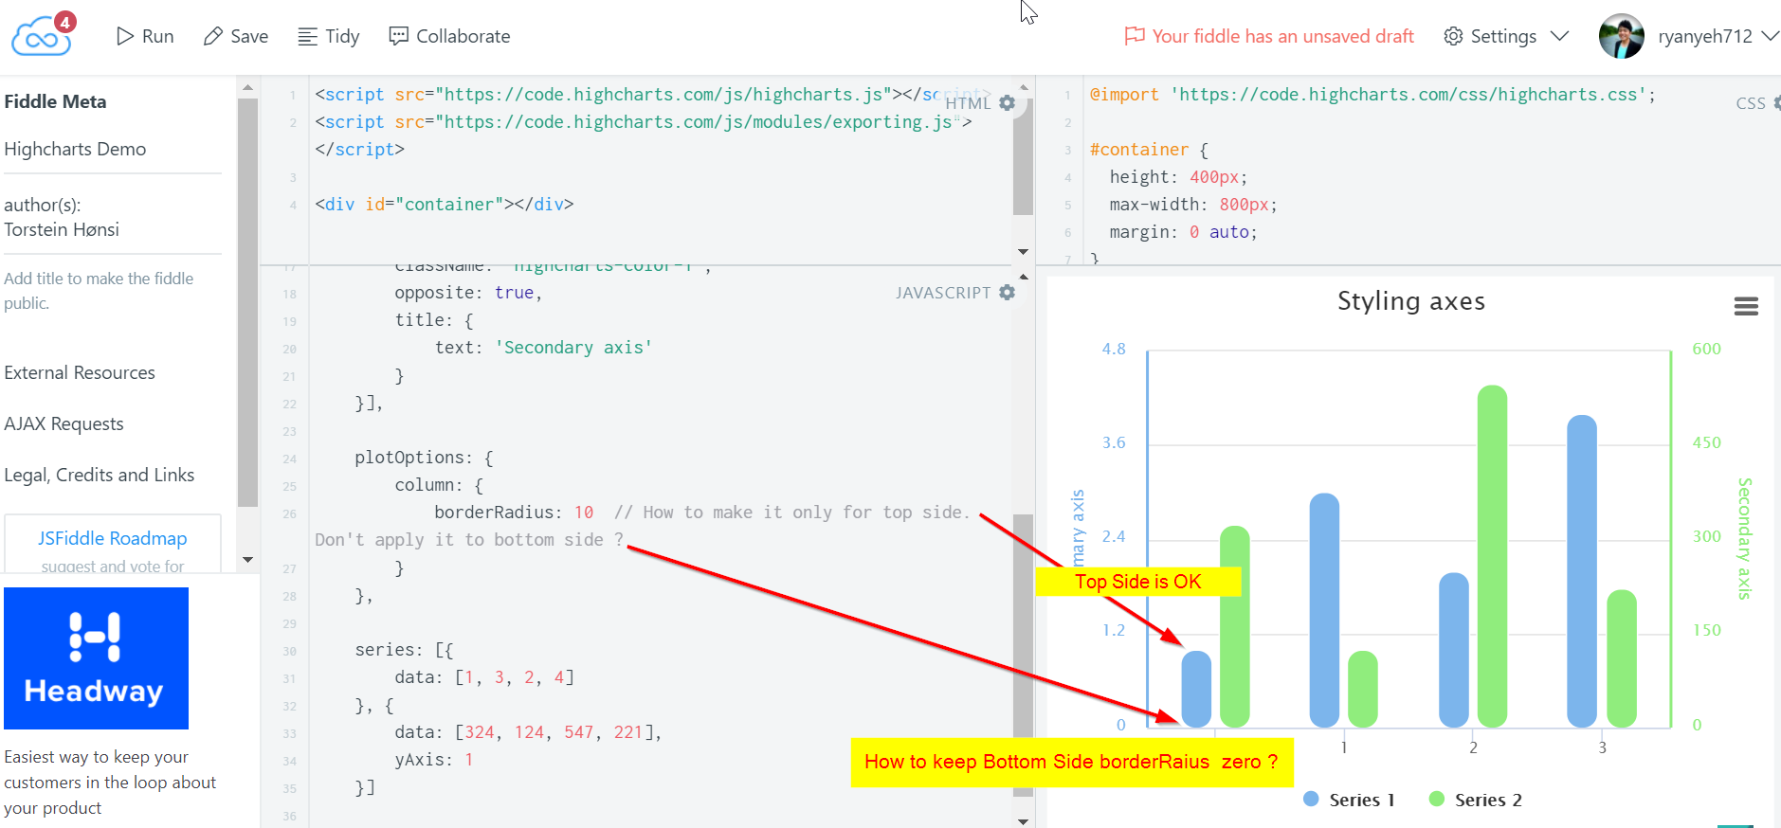This screenshot has height=828, width=1781.
Task: Toggle Series 1 in the chart legend
Action: click(1349, 800)
